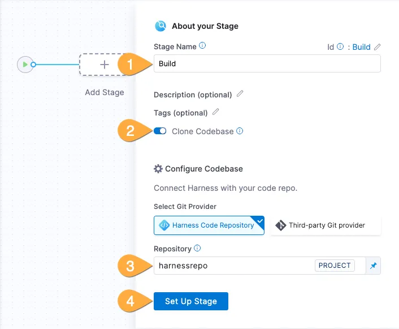
Task: Click the Stage Name input field
Action: 267,64
